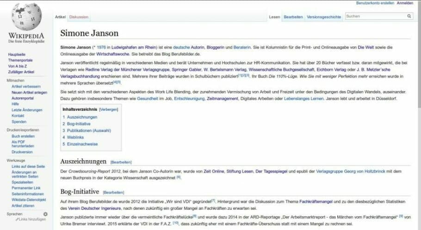Click Artikel zitieren

click(23, 206)
